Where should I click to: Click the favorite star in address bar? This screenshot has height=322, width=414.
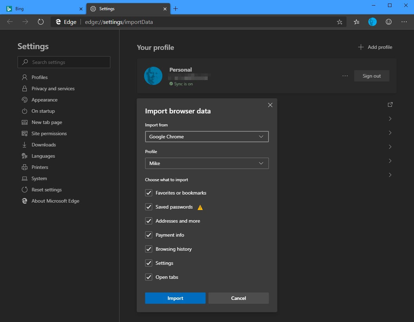click(339, 22)
